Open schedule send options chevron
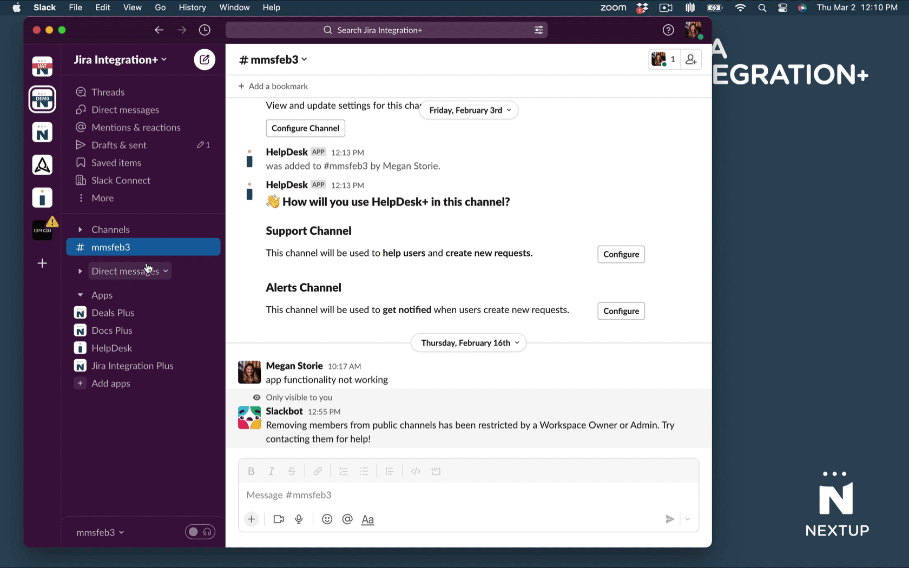Screen dimensions: 909x568 [688, 519]
